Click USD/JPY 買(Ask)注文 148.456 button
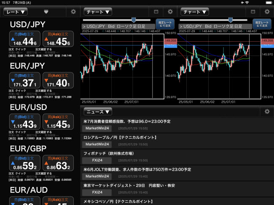This screenshot has height=205, width=274. tap(58, 39)
